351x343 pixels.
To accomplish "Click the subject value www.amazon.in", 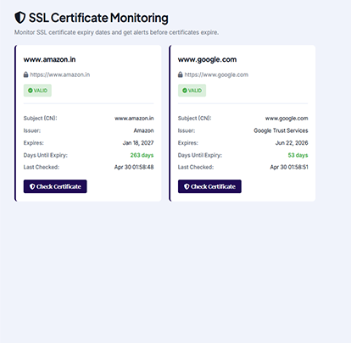I will 134,119.
